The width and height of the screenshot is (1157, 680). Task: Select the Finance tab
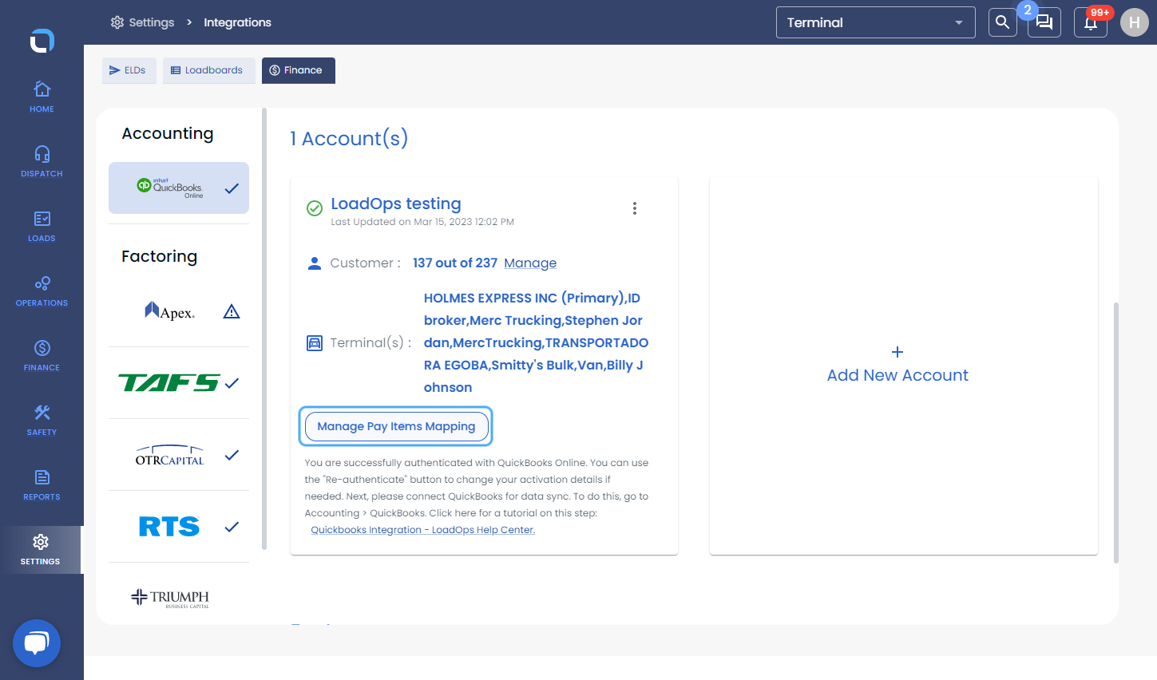tap(298, 70)
